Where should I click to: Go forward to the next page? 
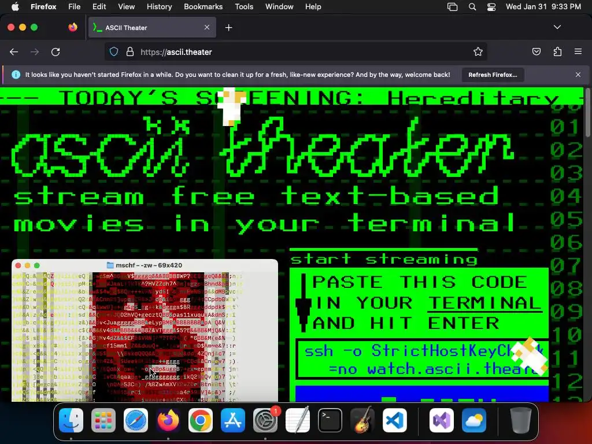[x=35, y=52]
